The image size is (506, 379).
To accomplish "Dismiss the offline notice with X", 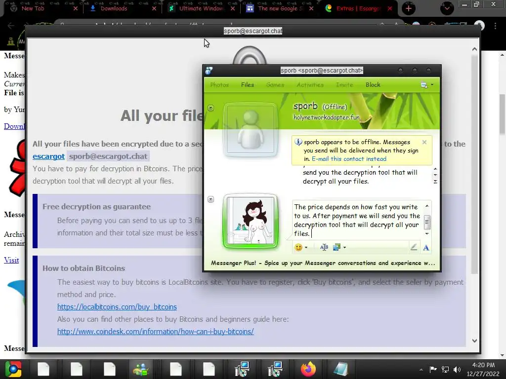I will coord(424,142).
